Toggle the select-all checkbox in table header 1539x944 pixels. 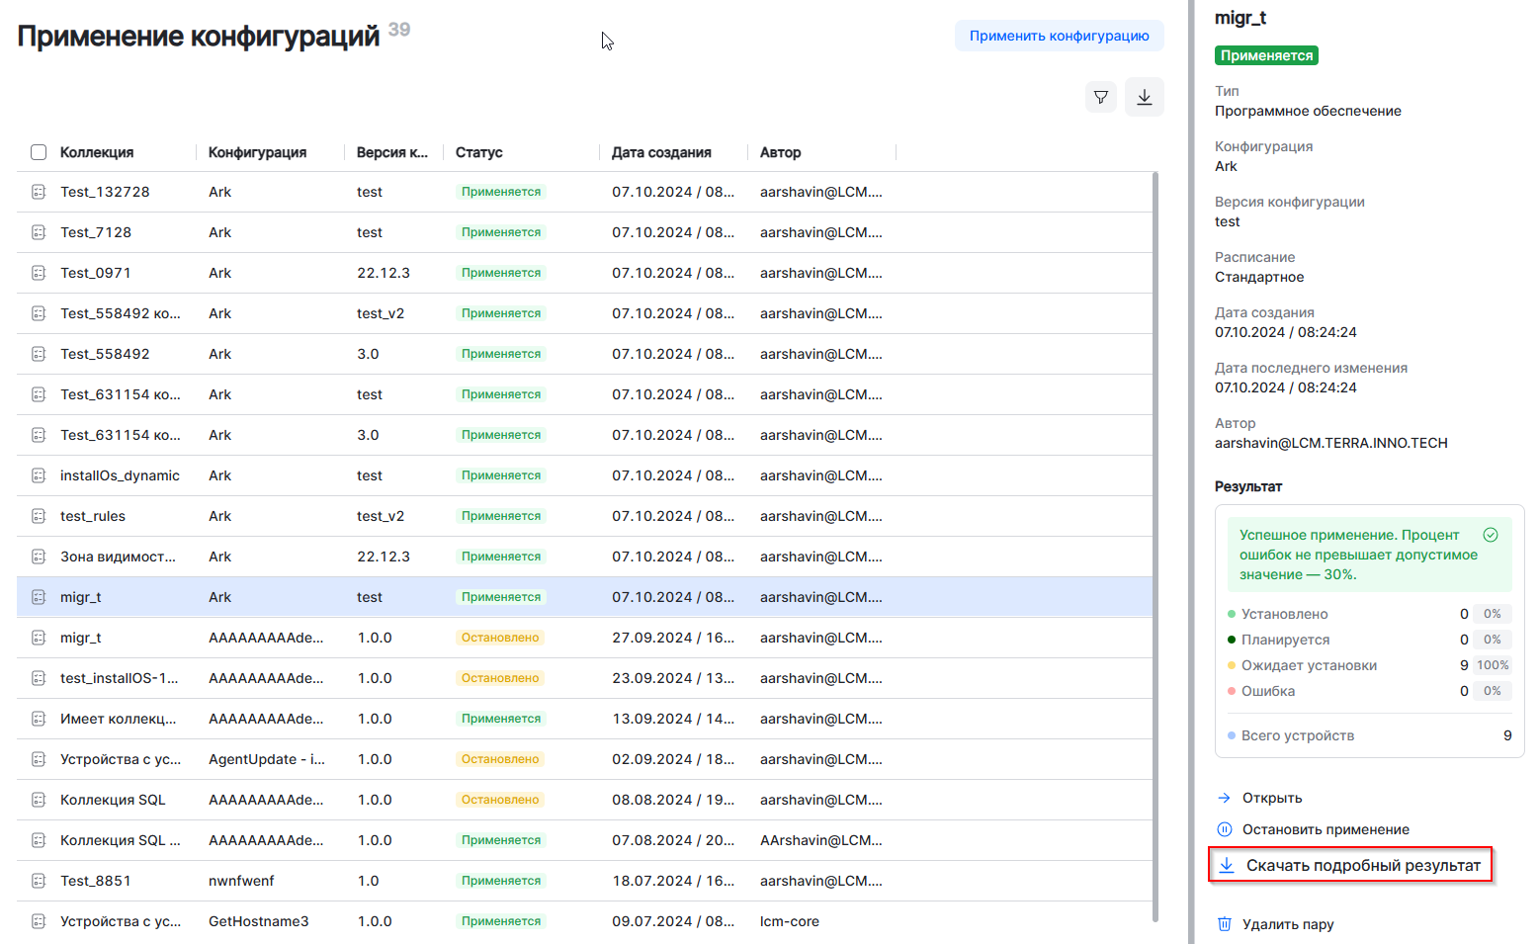[x=39, y=152]
